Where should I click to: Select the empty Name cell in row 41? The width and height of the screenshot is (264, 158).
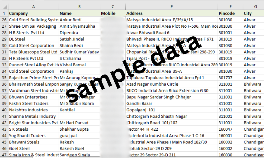(79, 116)
